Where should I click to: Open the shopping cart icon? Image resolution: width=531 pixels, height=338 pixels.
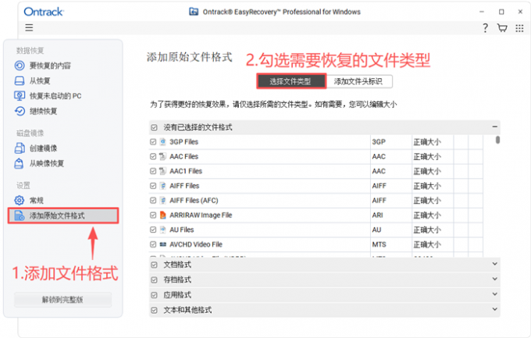click(x=502, y=28)
